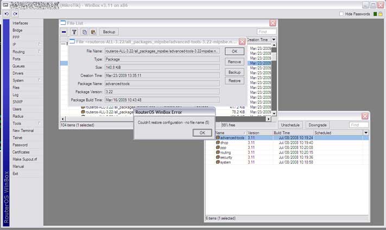Viewport: 386px width, 230px height.
Task: Click OK in RouterOS WinBox Error dialog
Action: pyautogui.click(x=202, y=133)
